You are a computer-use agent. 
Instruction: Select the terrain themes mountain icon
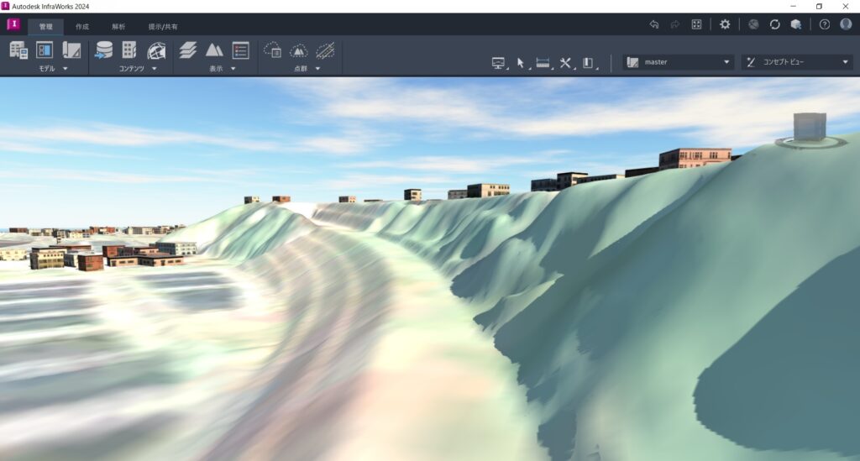[214, 50]
